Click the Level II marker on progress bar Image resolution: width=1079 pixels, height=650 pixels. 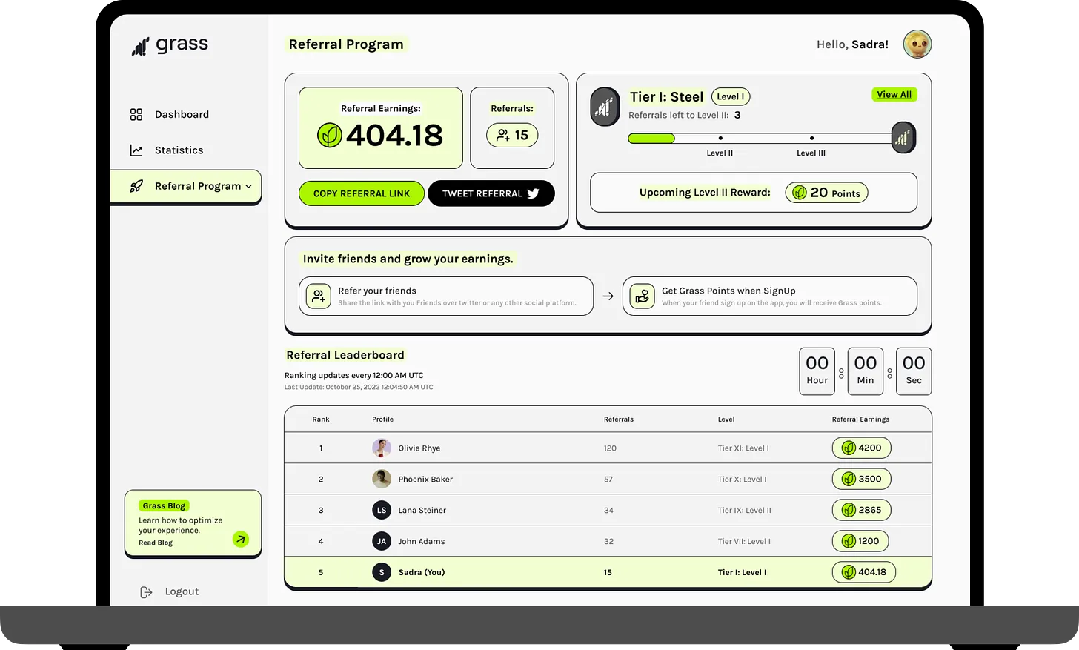tap(720, 138)
